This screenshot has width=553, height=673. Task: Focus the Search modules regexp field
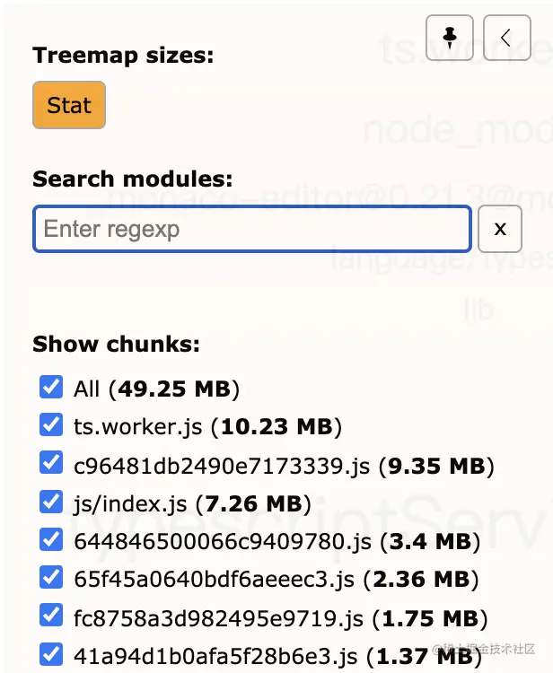tap(252, 229)
